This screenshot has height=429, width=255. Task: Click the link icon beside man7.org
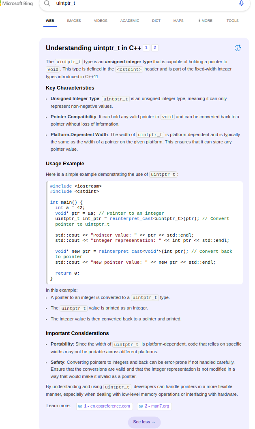[x=141, y=406]
